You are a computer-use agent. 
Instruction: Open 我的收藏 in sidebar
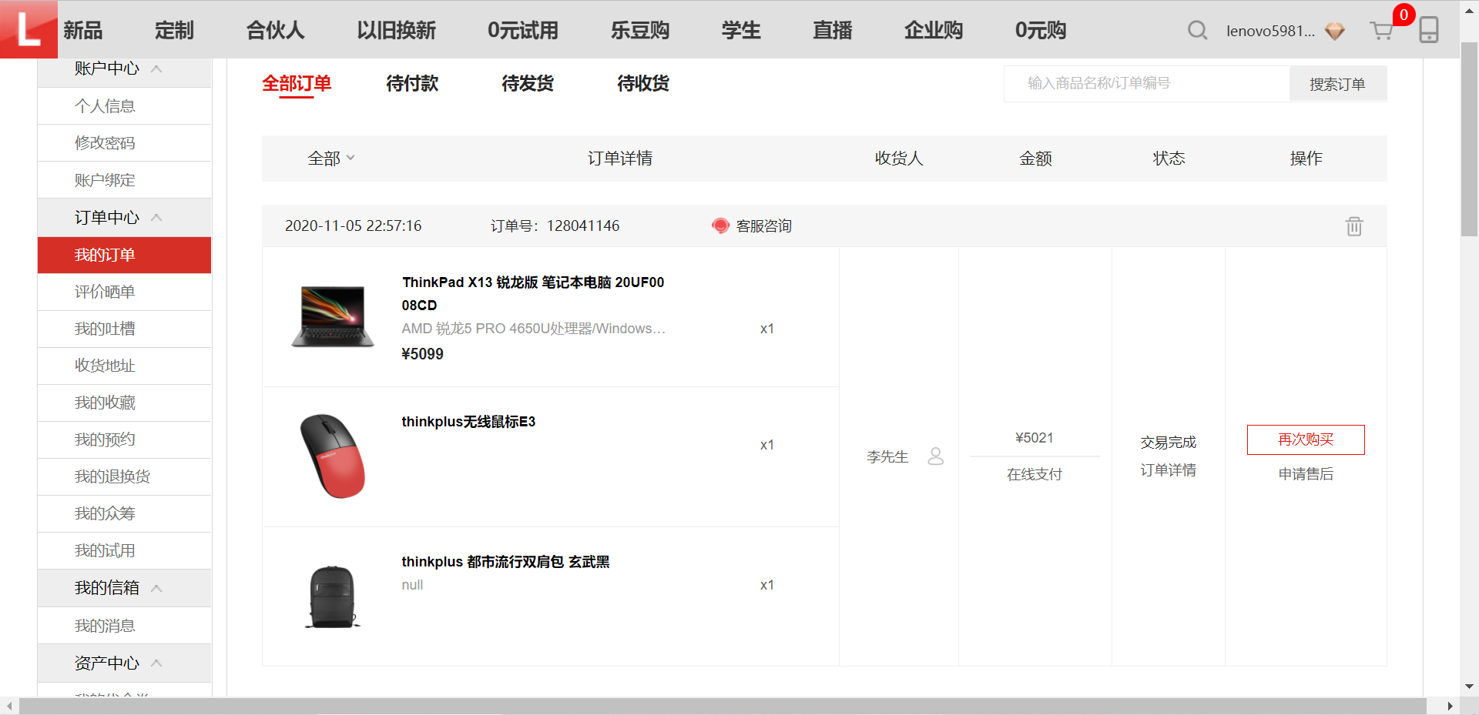coord(124,403)
